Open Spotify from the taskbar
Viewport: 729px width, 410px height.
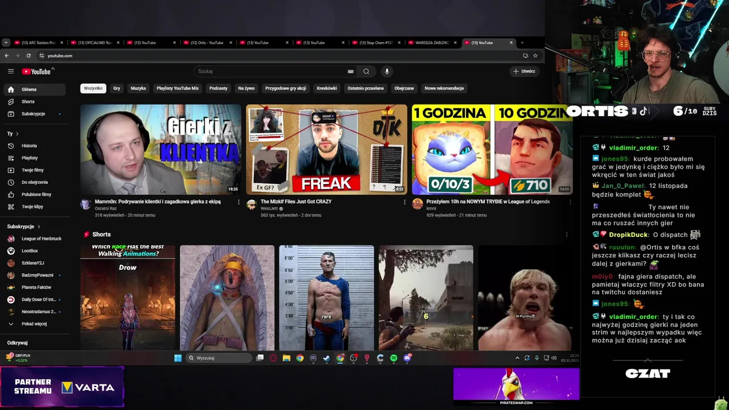coord(394,358)
